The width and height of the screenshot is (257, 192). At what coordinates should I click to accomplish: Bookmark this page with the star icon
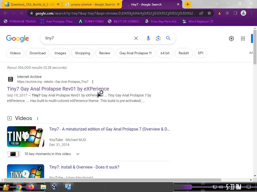[209, 13]
